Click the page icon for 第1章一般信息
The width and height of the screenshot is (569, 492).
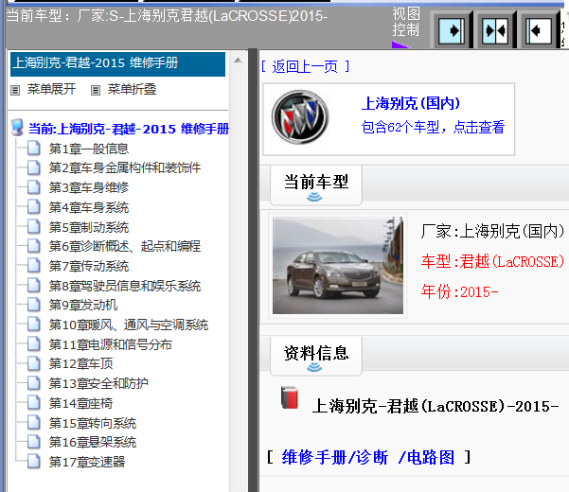tap(34, 149)
